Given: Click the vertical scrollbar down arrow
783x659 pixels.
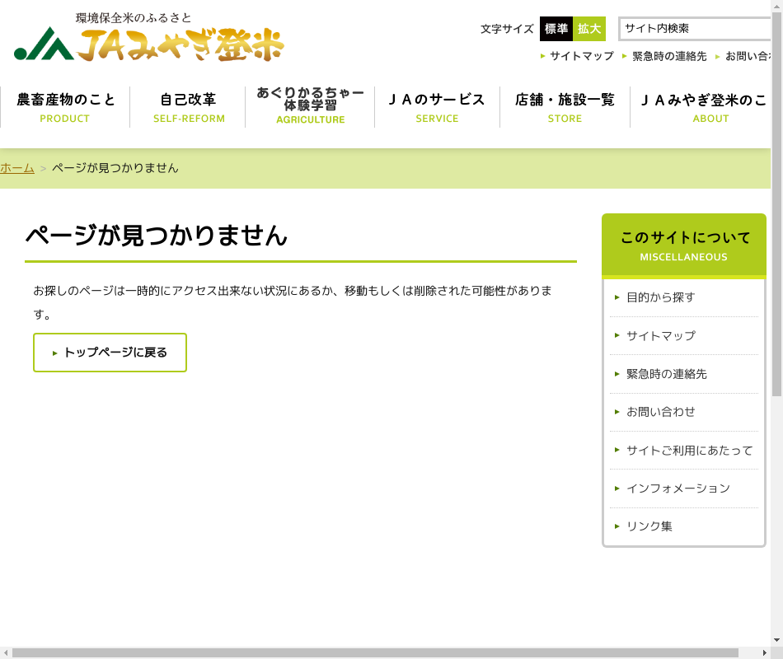Looking at the screenshot, I should (776, 639).
